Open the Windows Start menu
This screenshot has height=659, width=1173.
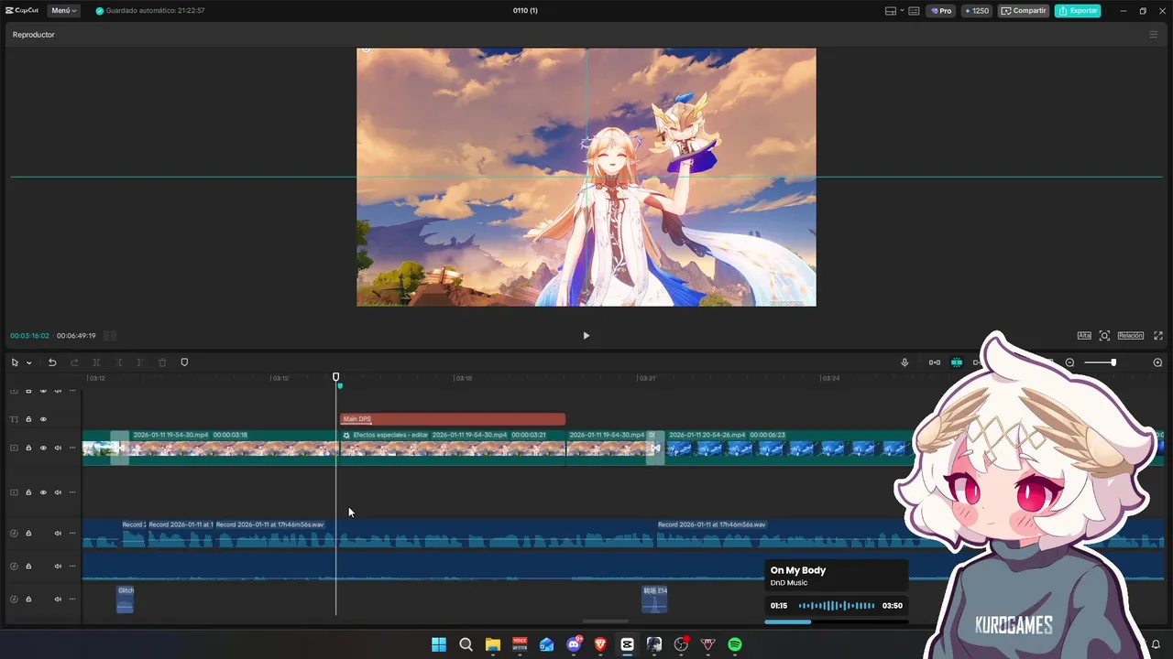coord(439,644)
